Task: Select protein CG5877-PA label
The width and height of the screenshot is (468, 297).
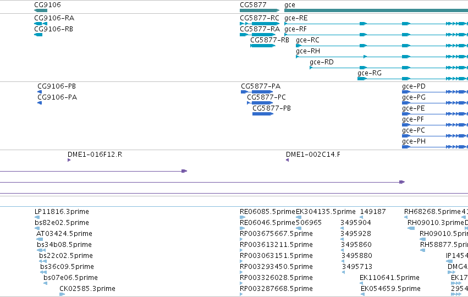Action: [x=261, y=86]
